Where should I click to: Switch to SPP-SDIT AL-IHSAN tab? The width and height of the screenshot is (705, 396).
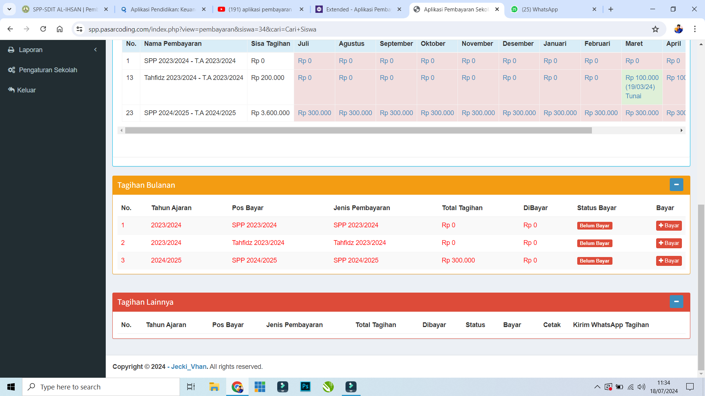[x=65, y=10]
